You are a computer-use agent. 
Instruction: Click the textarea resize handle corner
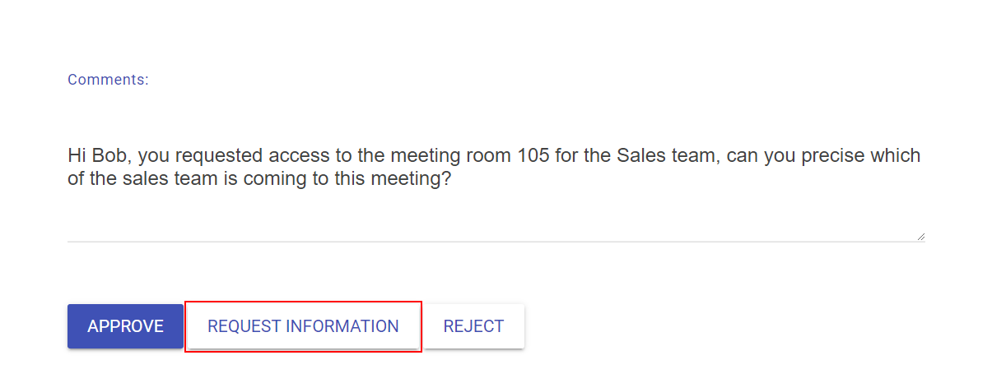pyautogui.click(x=920, y=236)
